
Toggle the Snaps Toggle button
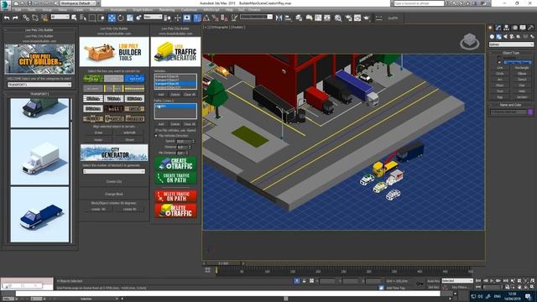point(197,18)
